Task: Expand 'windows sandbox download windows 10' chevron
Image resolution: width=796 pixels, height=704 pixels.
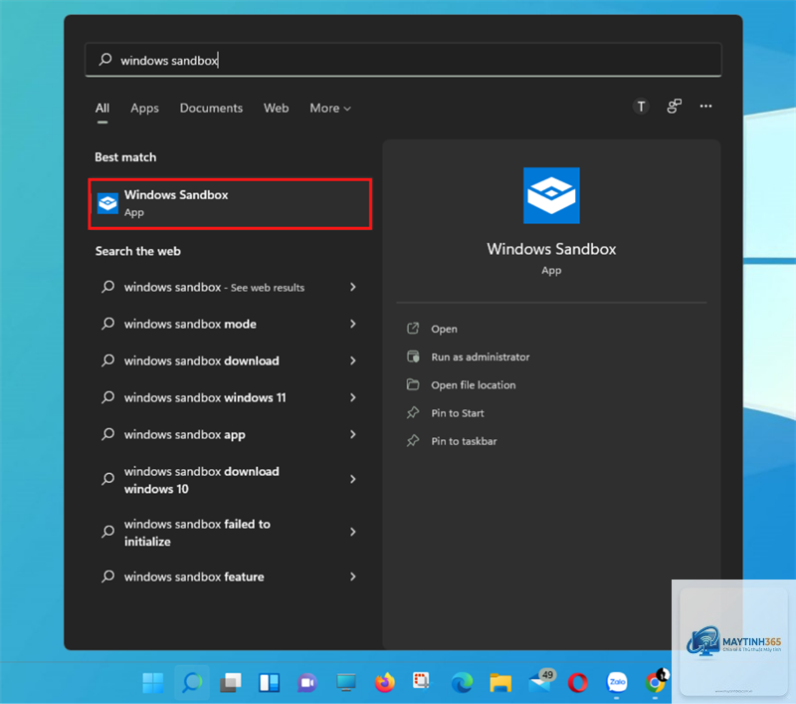Action: point(353,479)
